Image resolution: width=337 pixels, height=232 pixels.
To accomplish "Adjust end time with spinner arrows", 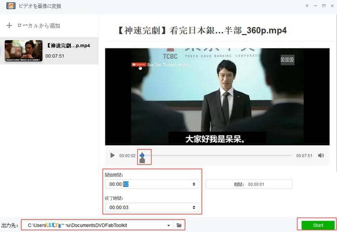I will point(194,207).
